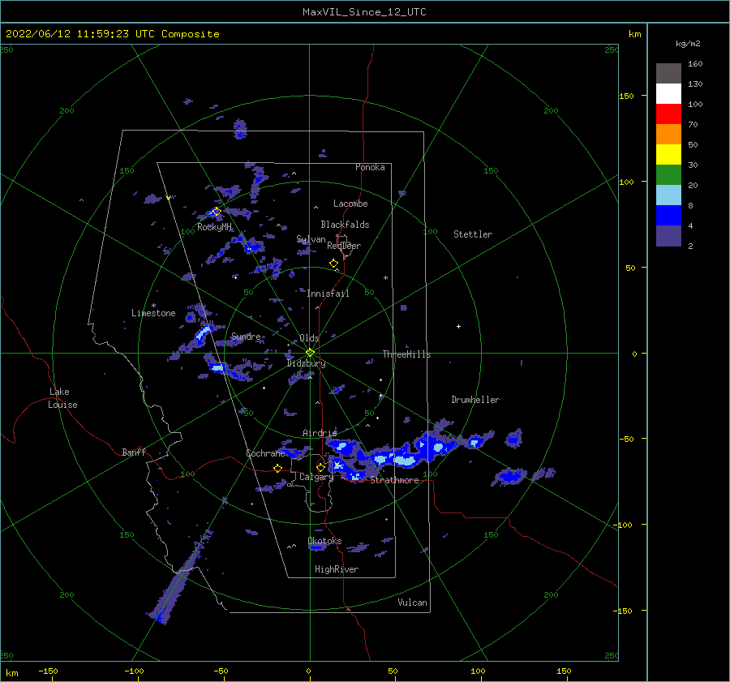Click the Ponoka city label
Image resolution: width=730 pixels, height=682 pixels.
click(x=370, y=167)
